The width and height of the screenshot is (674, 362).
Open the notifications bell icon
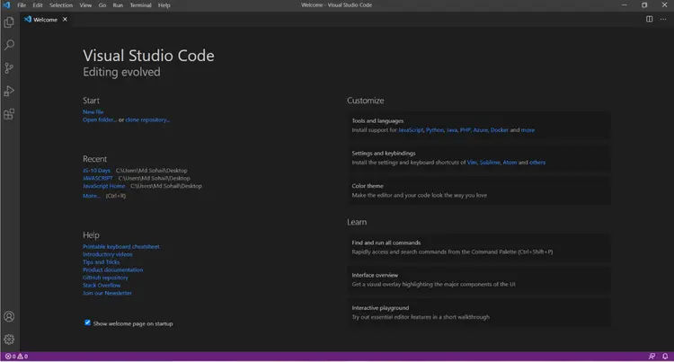coord(665,357)
